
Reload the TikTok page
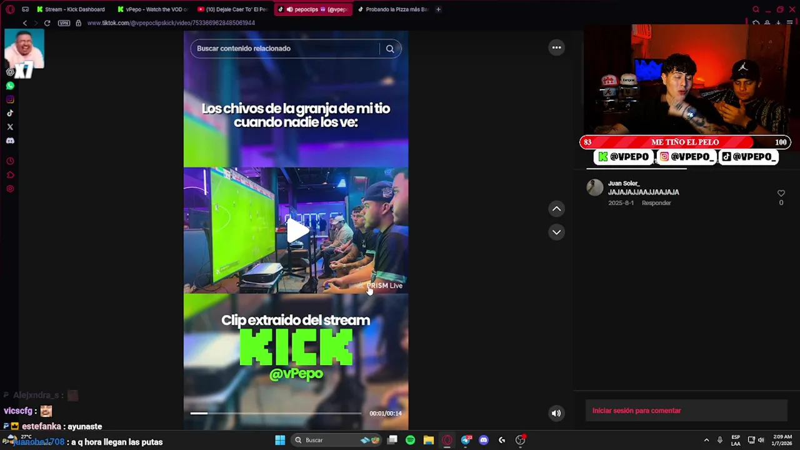pos(47,23)
